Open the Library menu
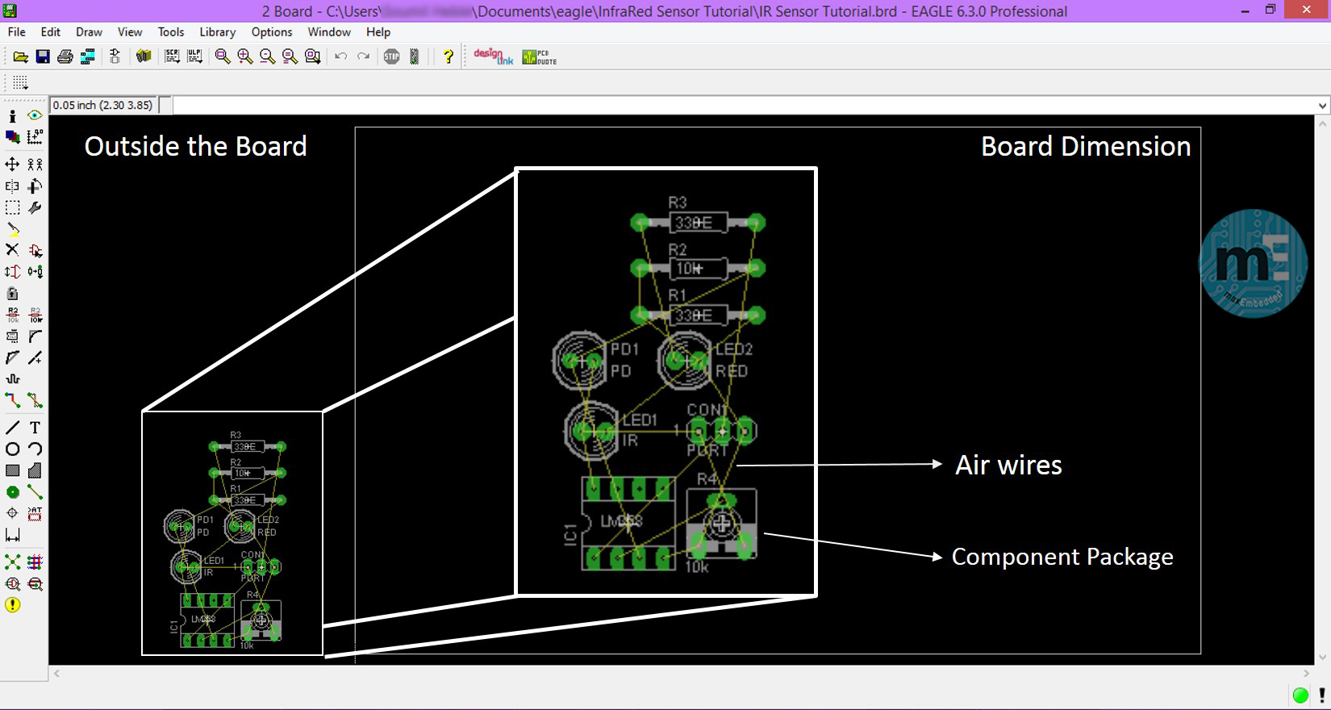Screen dimensions: 1331x710 (218, 32)
